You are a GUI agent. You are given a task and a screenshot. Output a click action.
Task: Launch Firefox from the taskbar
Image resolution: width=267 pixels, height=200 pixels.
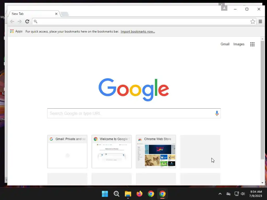tap(139, 194)
